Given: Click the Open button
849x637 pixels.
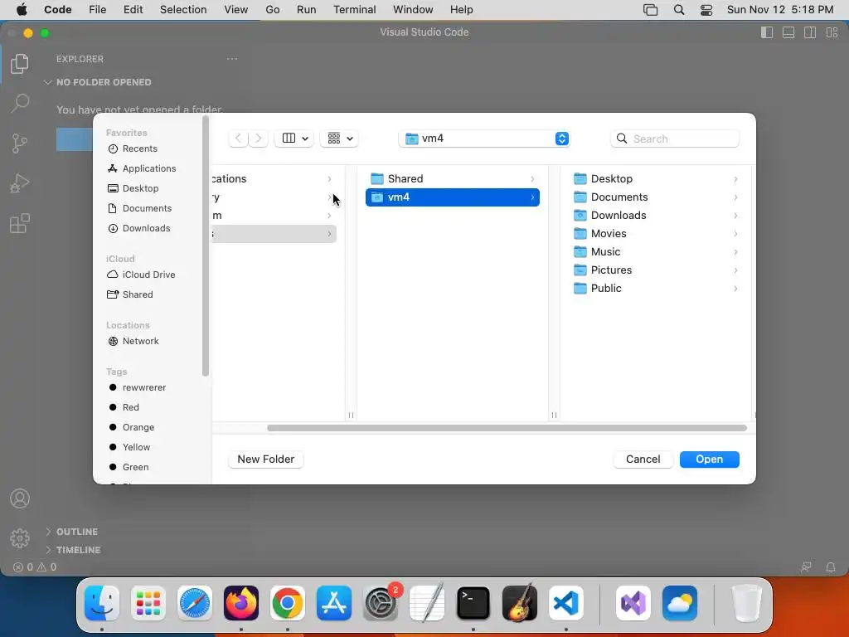Looking at the screenshot, I should [710, 460].
